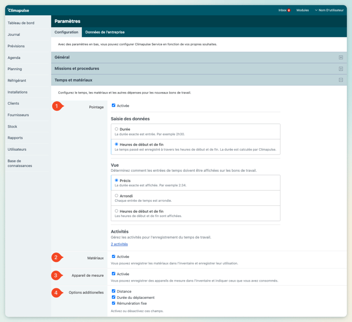Screen dimensions: 352x322
Task: Click red marker number 1 for Pointage
Action: pyautogui.click(x=57, y=106)
